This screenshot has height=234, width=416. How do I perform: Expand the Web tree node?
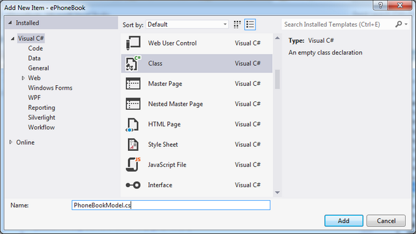point(23,78)
